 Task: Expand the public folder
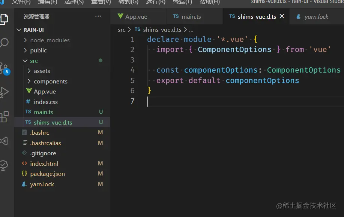click(38, 51)
